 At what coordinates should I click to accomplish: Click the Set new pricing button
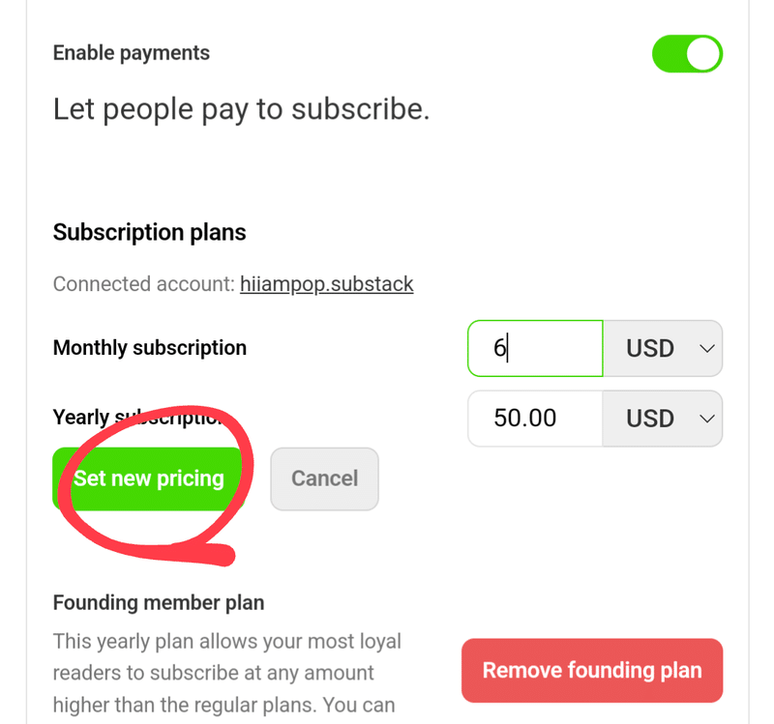point(149,478)
